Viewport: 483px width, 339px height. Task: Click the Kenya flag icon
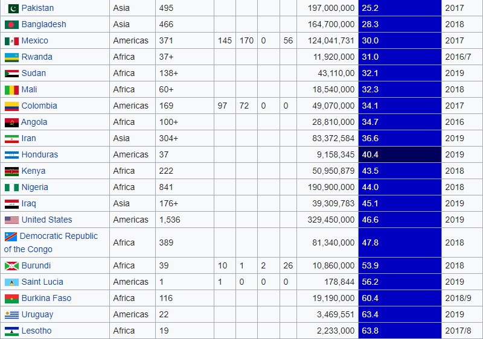tap(11, 171)
